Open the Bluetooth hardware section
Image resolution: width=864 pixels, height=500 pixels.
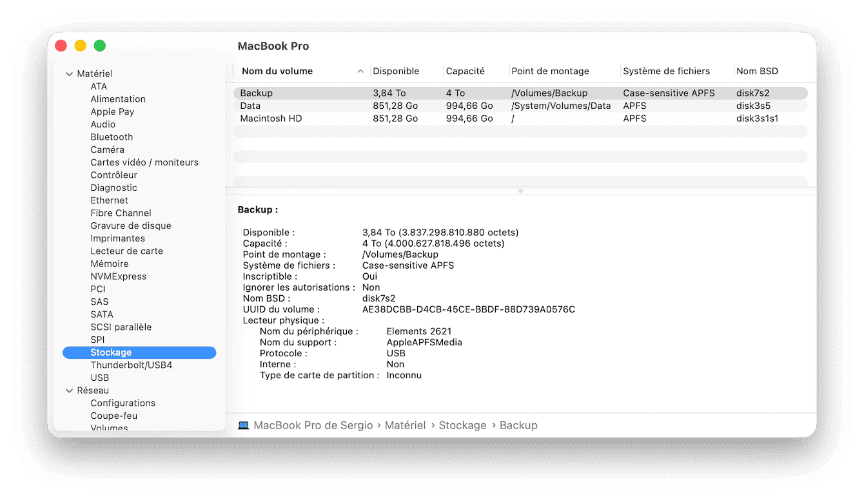[x=112, y=137]
